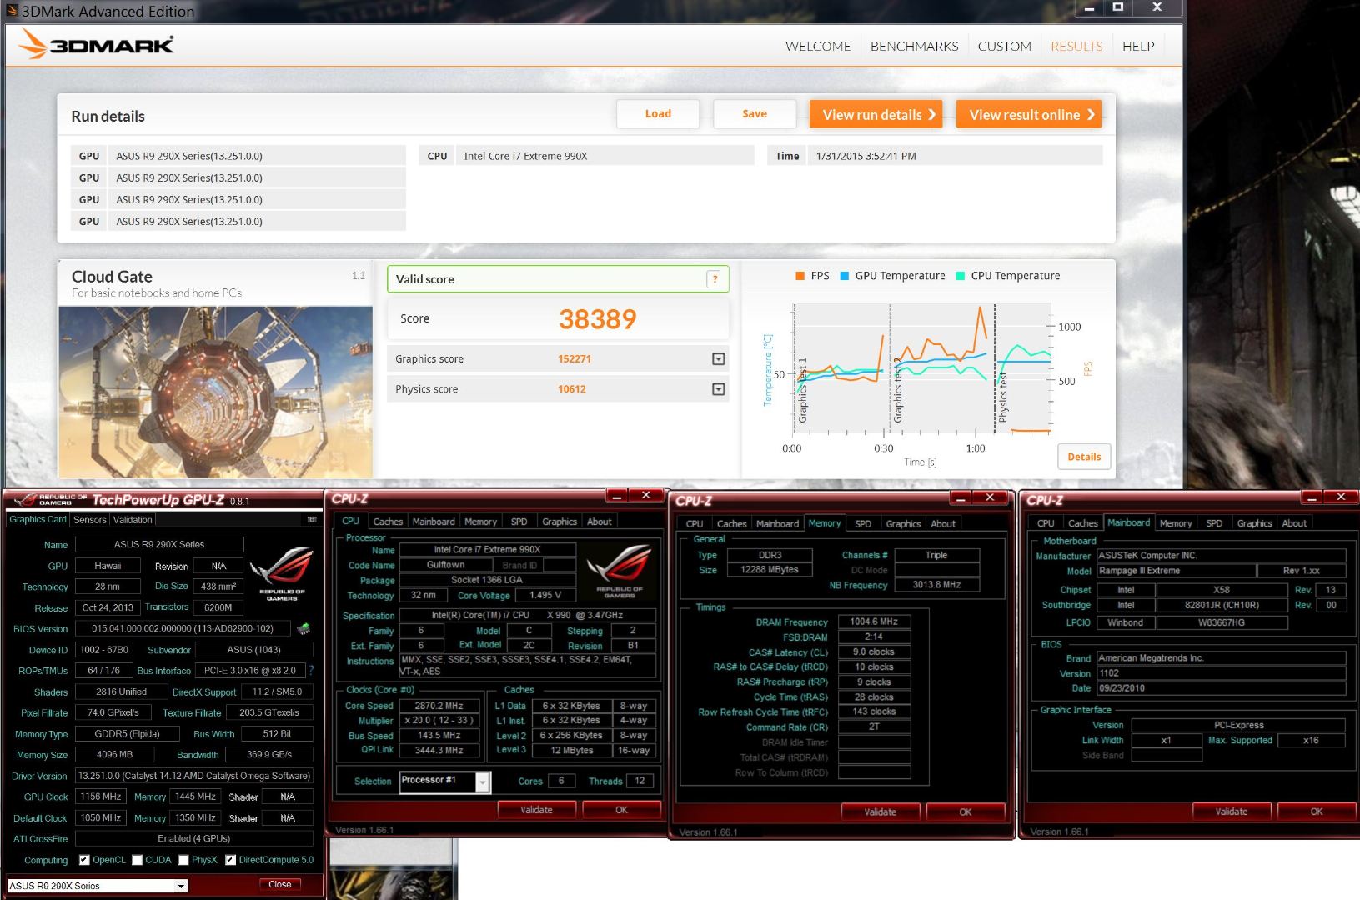Viewport: 1360px width, 900px height.
Task: Click Close in the GPU-Z window
Action: pyautogui.click(x=279, y=885)
